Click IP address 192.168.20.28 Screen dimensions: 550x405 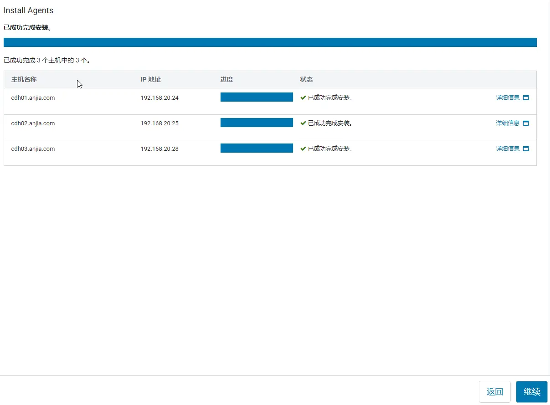tap(159, 149)
